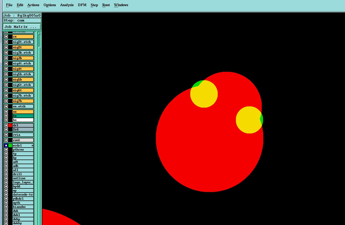Viewport: 345px width, 225px height.
Task: Select the ydkdrl layer name
Action: tap(23, 199)
